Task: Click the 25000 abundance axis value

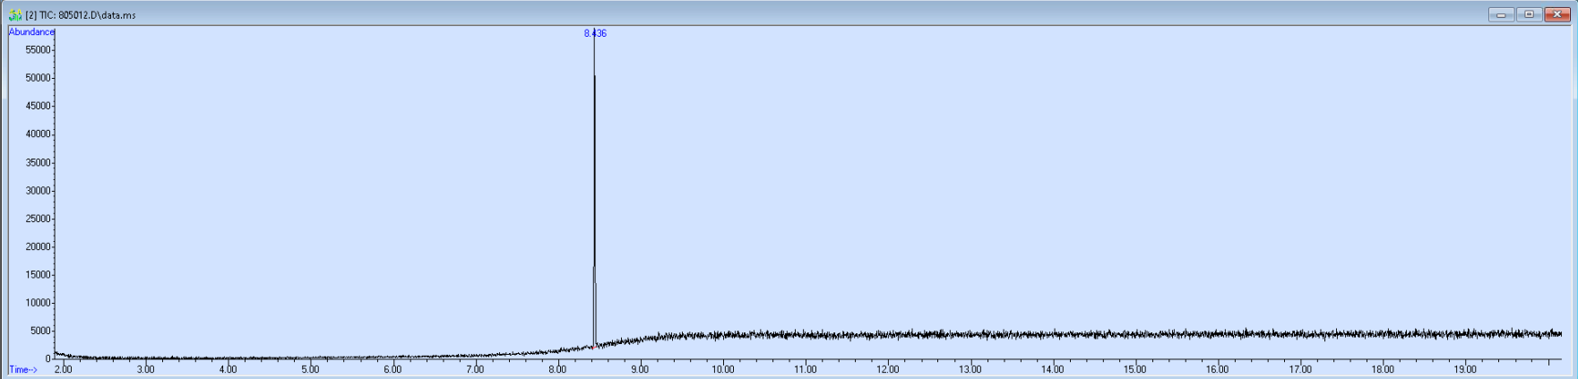Action: [x=38, y=219]
